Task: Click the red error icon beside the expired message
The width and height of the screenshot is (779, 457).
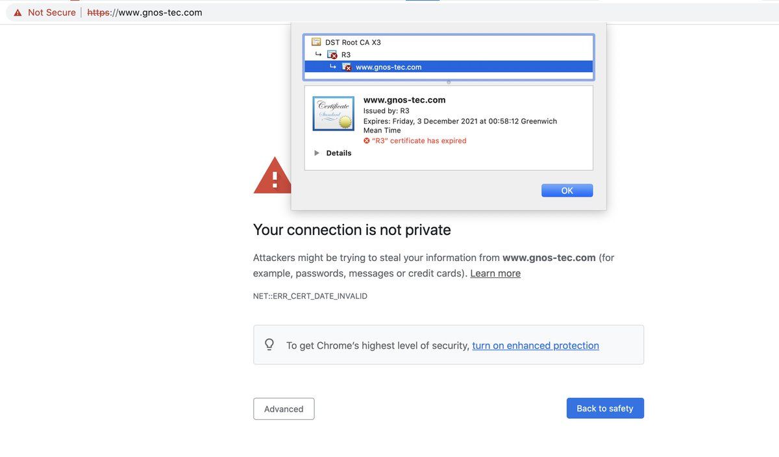Action: pyautogui.click(x=366, y=141)
